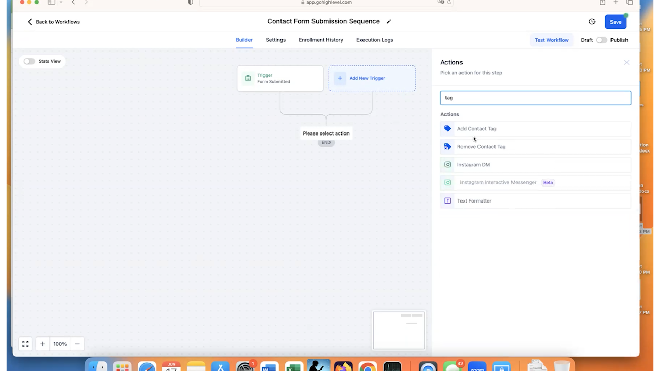Fit workflow to screen with expand icon
660x371 pixels.
tap(25, 344)
